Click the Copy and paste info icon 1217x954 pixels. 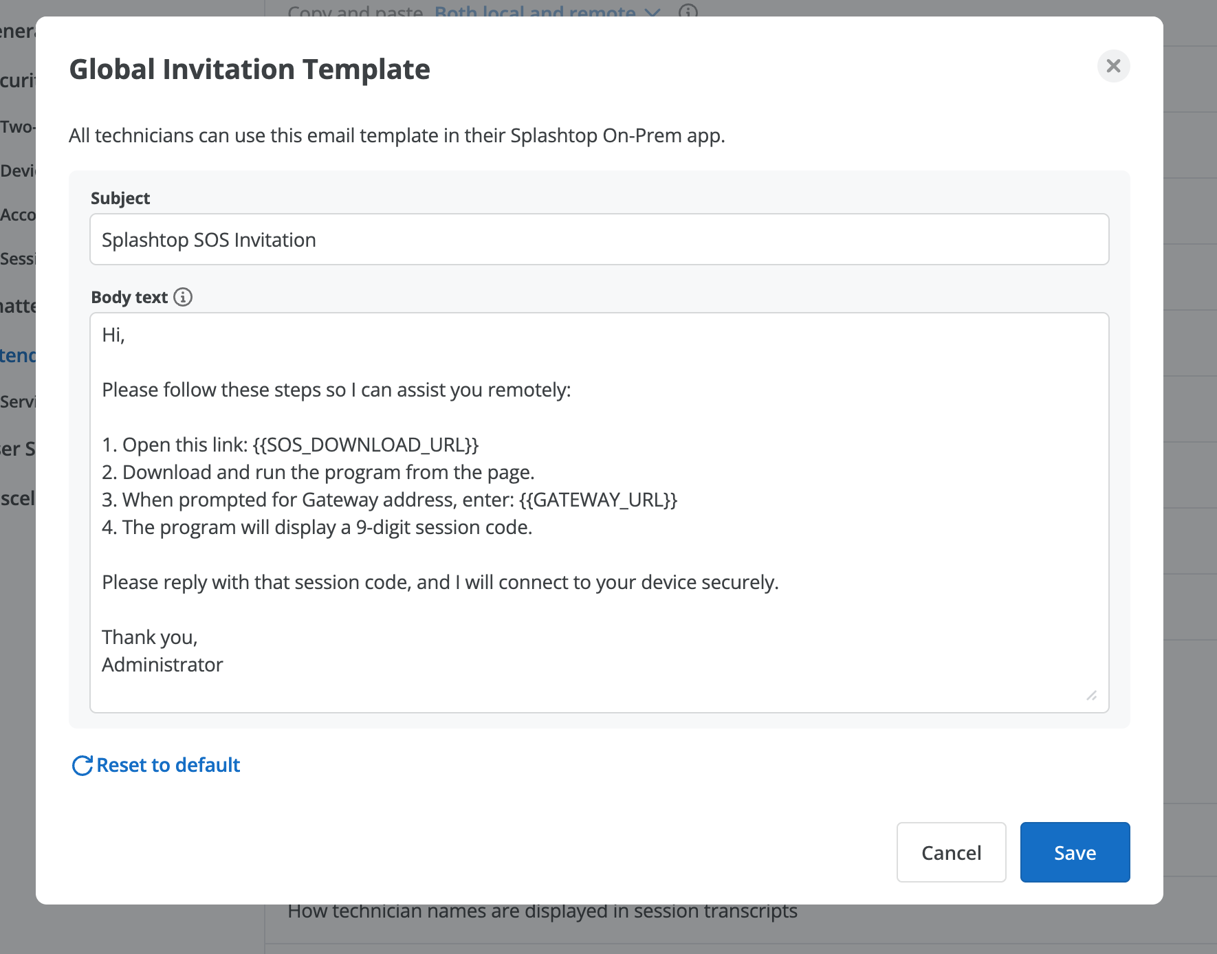688,12
